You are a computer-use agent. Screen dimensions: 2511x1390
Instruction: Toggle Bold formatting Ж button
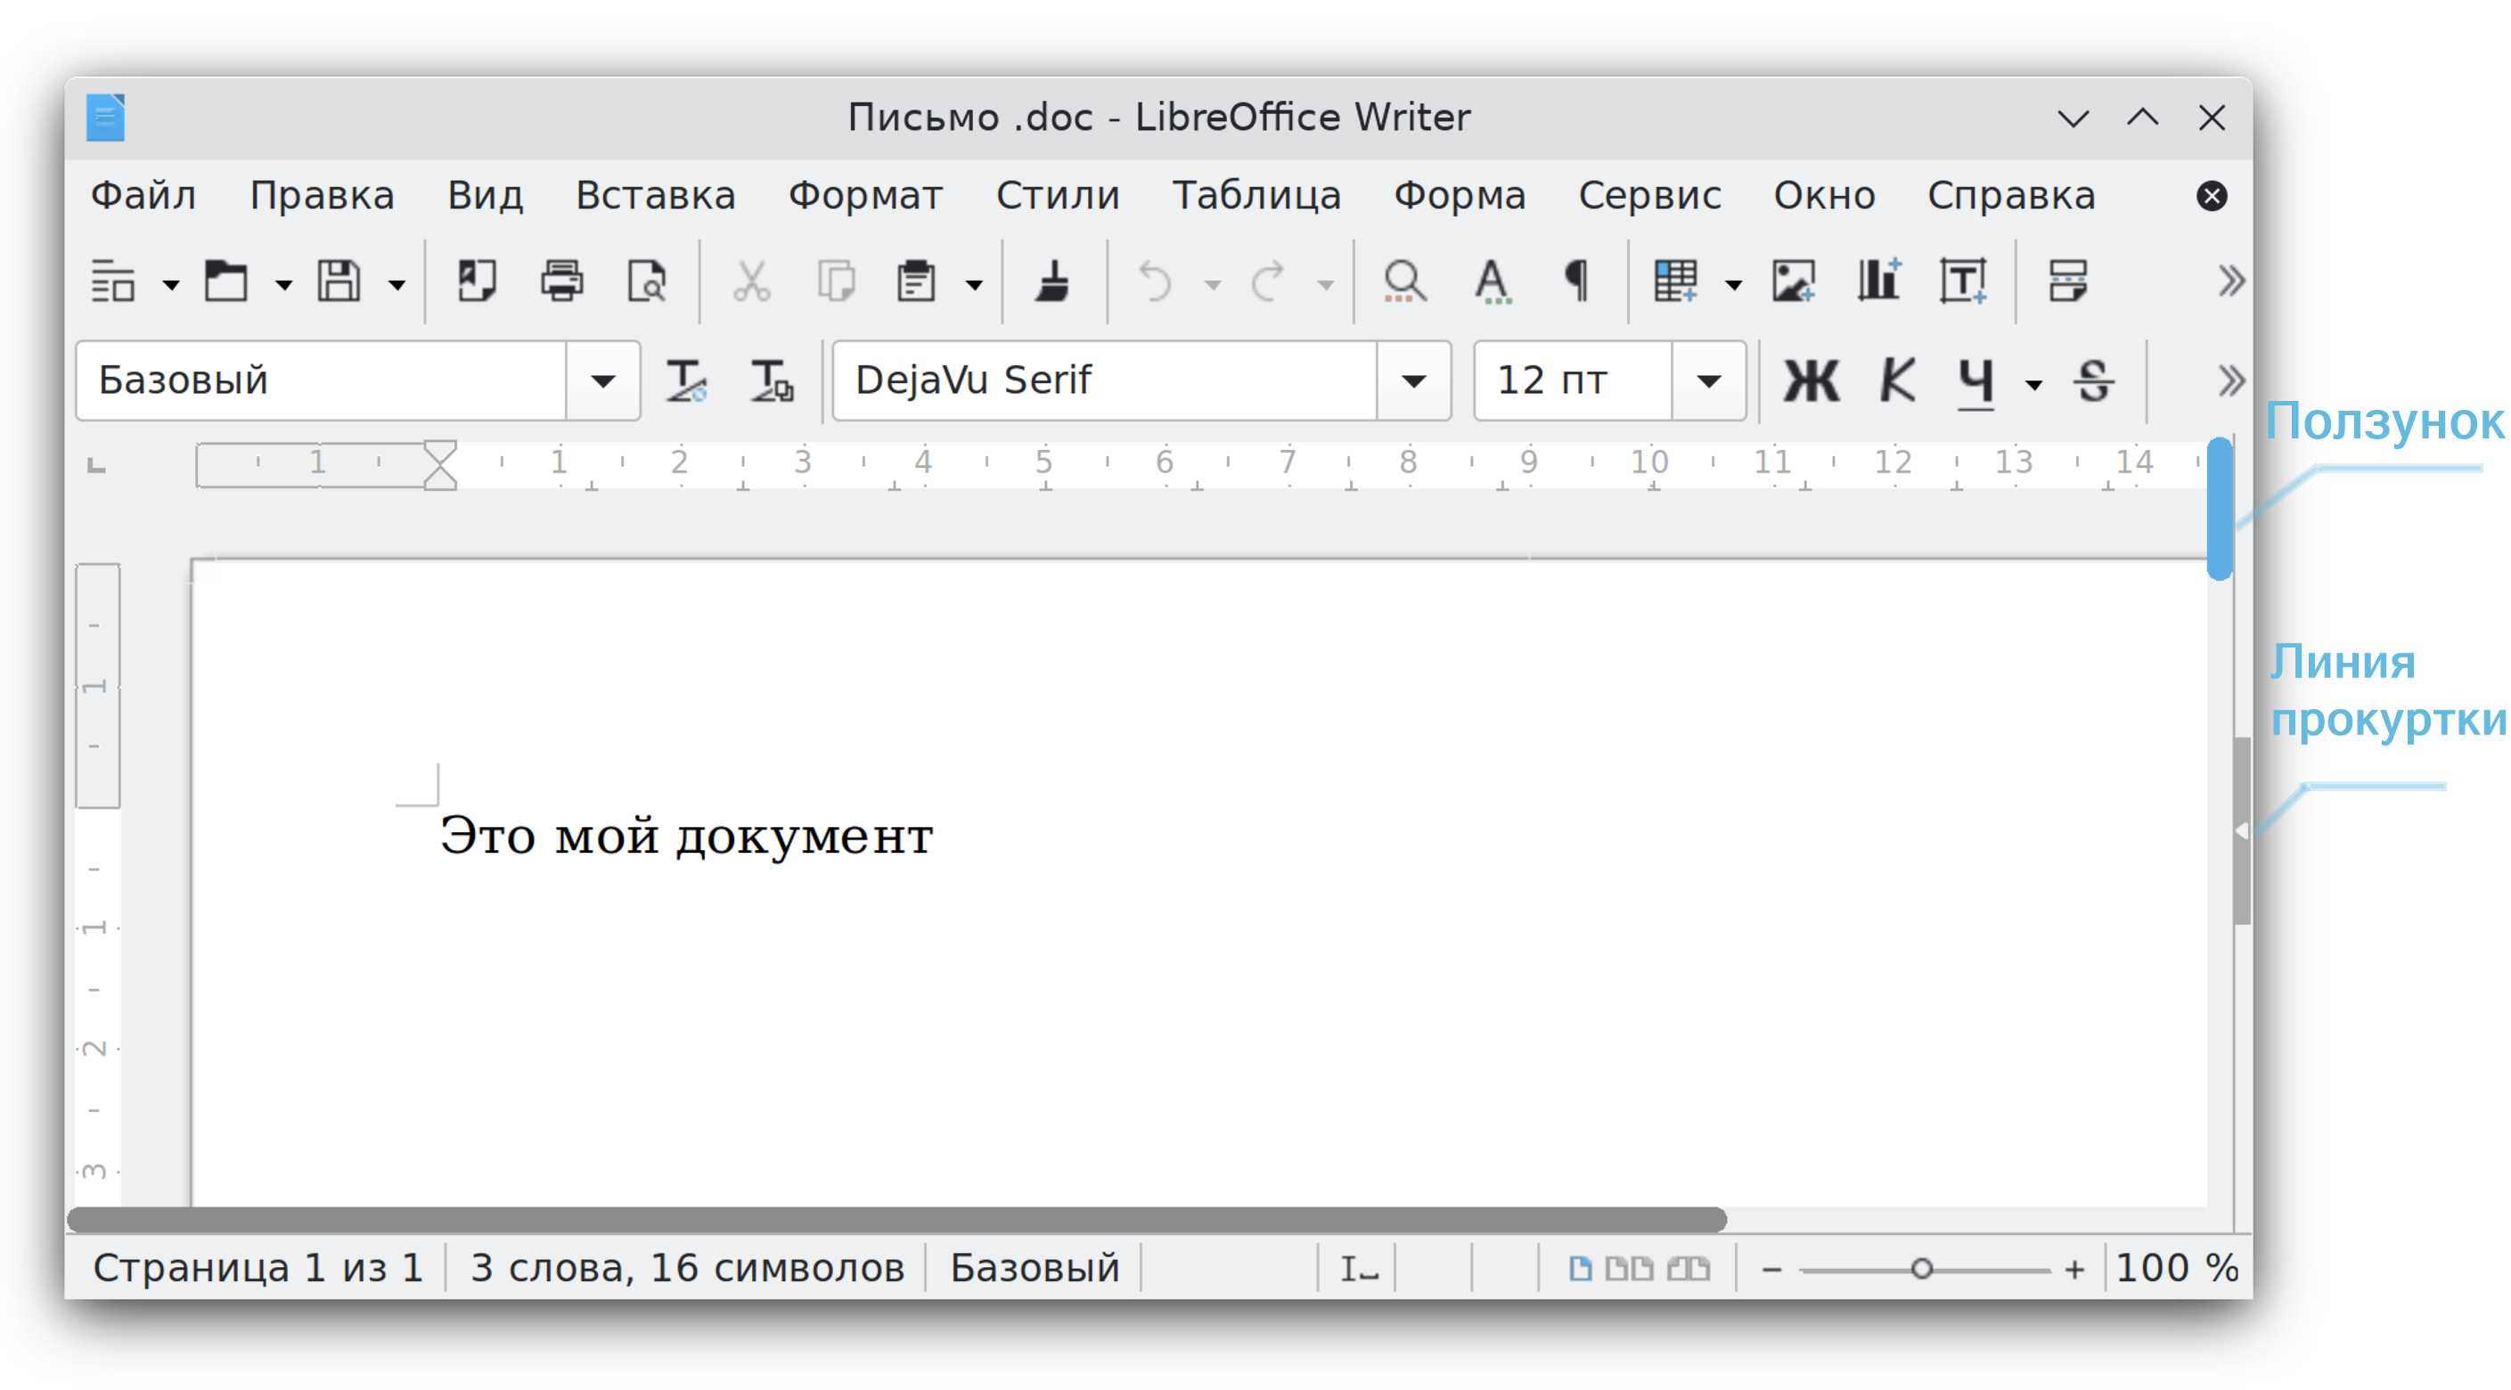(x=1812, y=381)
